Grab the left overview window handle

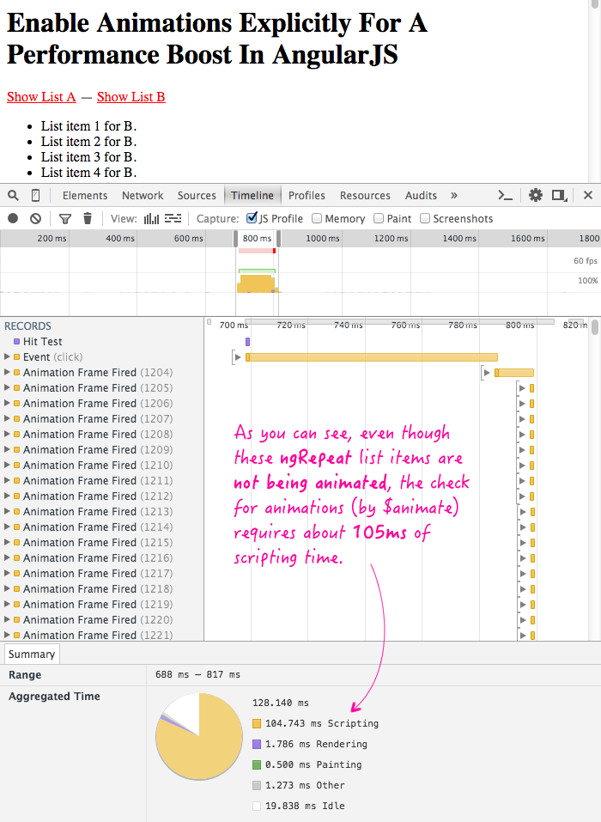click(x=236, y=239)
